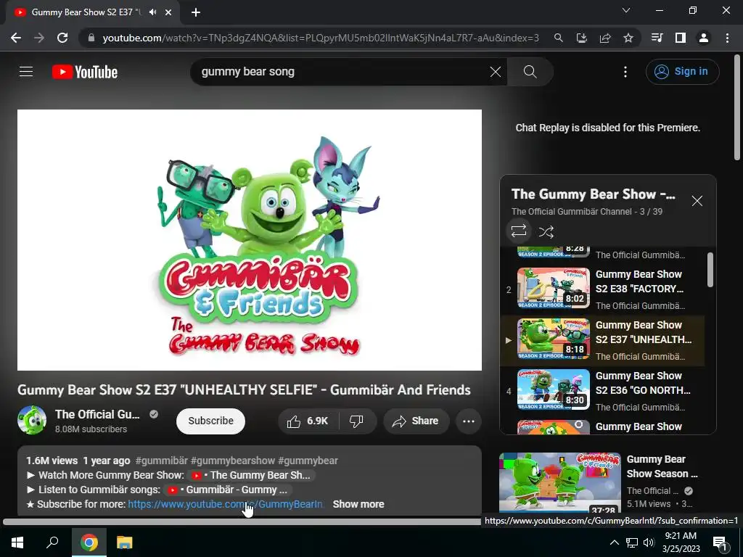743x557 pixels.
Task: Expand description with Show more
Action: coord(358,504)
